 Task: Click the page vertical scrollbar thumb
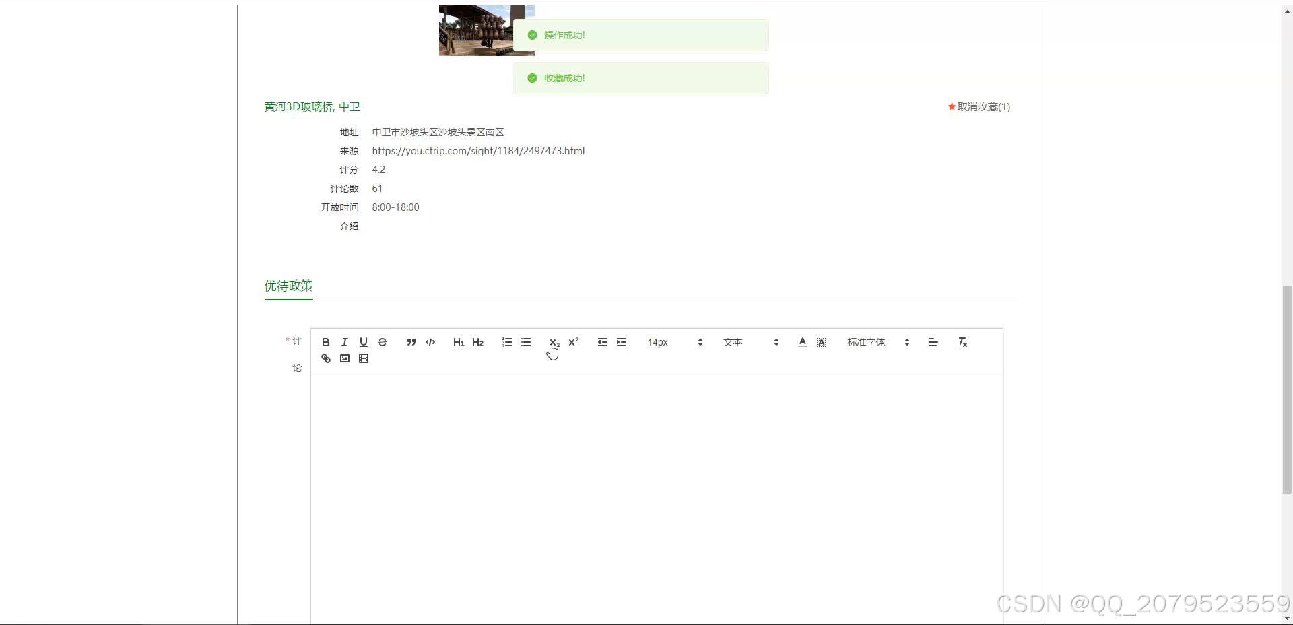1287,389
